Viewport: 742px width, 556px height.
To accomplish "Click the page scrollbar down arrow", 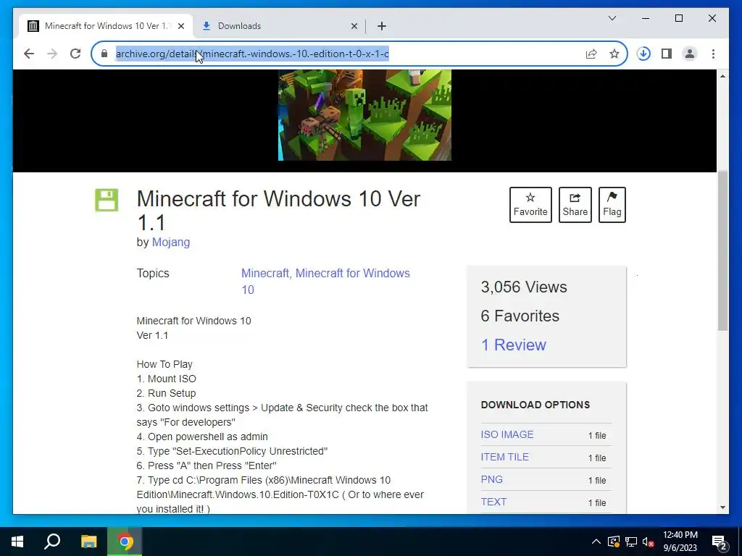I will [x=722, y=507].
